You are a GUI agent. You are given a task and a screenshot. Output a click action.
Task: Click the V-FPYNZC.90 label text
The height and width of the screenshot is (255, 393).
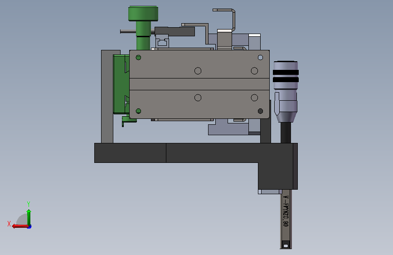(286, 211)
